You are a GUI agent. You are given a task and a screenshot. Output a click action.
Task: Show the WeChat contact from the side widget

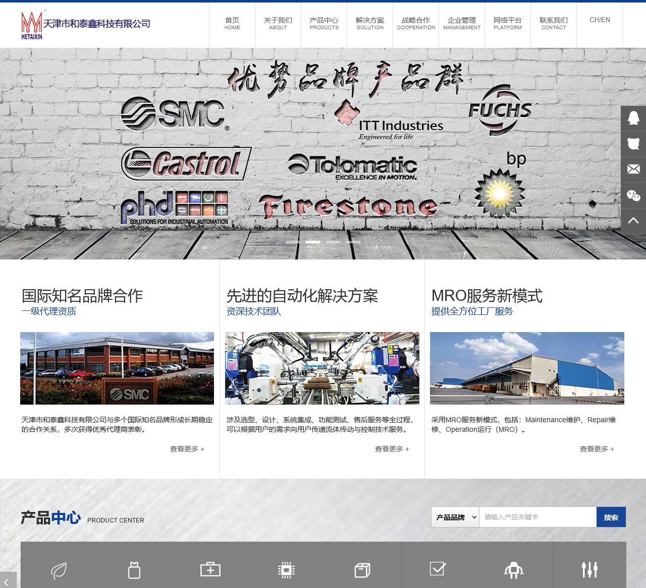pos(633,195)
